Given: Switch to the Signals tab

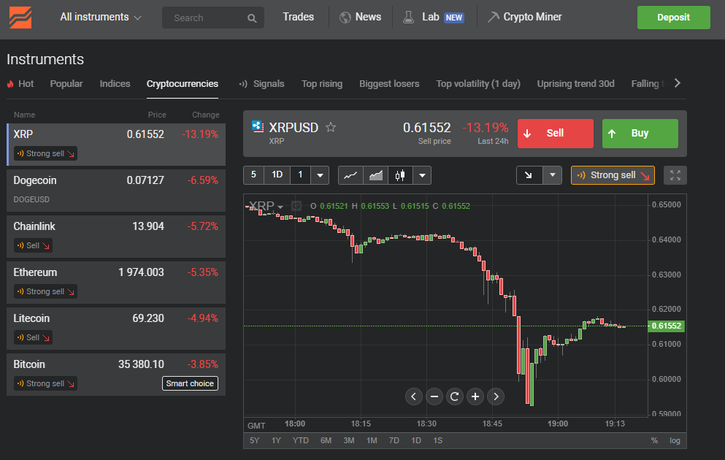Looking at the screenshot, I should pos(261,84).
